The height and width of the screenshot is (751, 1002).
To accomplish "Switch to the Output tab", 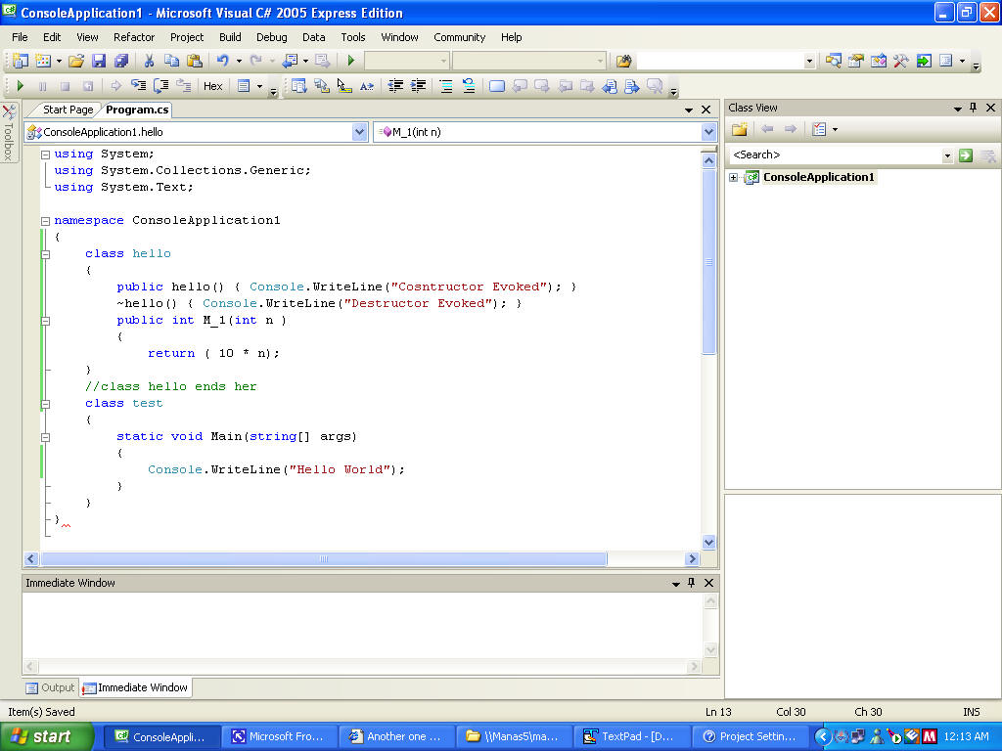I will 51,687.
